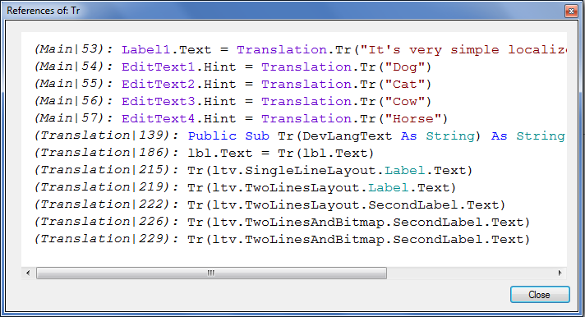
Task: Select reference (Main|54) with "Dog"
Action: (233, 67)
